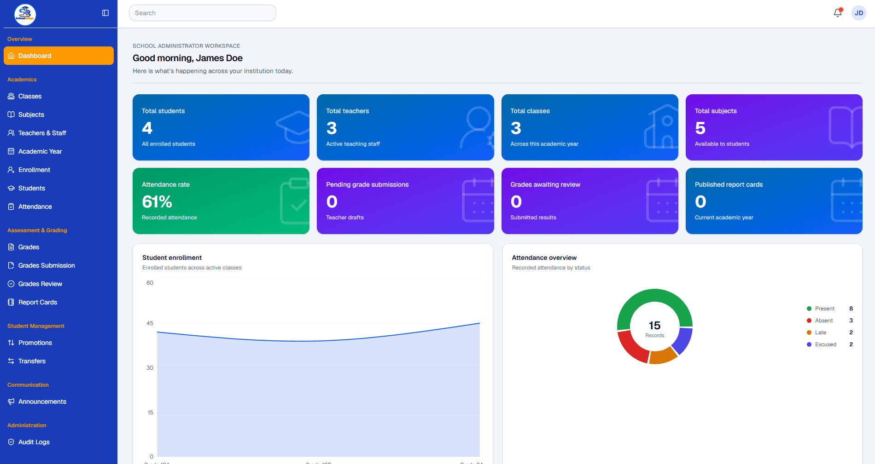Click the Academic Year calendar icon
The height and width of the screenshot is (464, 875).
click(x=11, y=151)
